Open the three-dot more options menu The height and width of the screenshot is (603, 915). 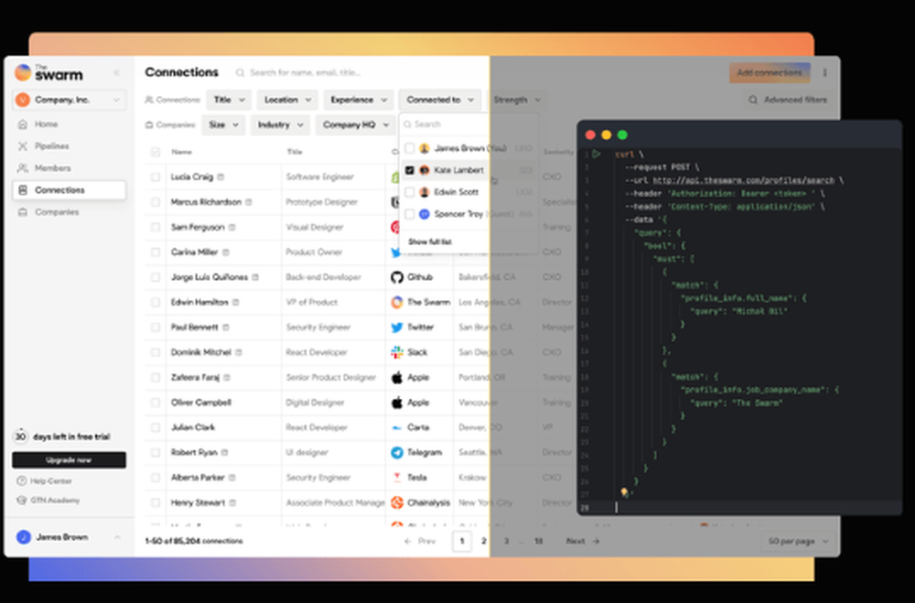pos(825,73)
